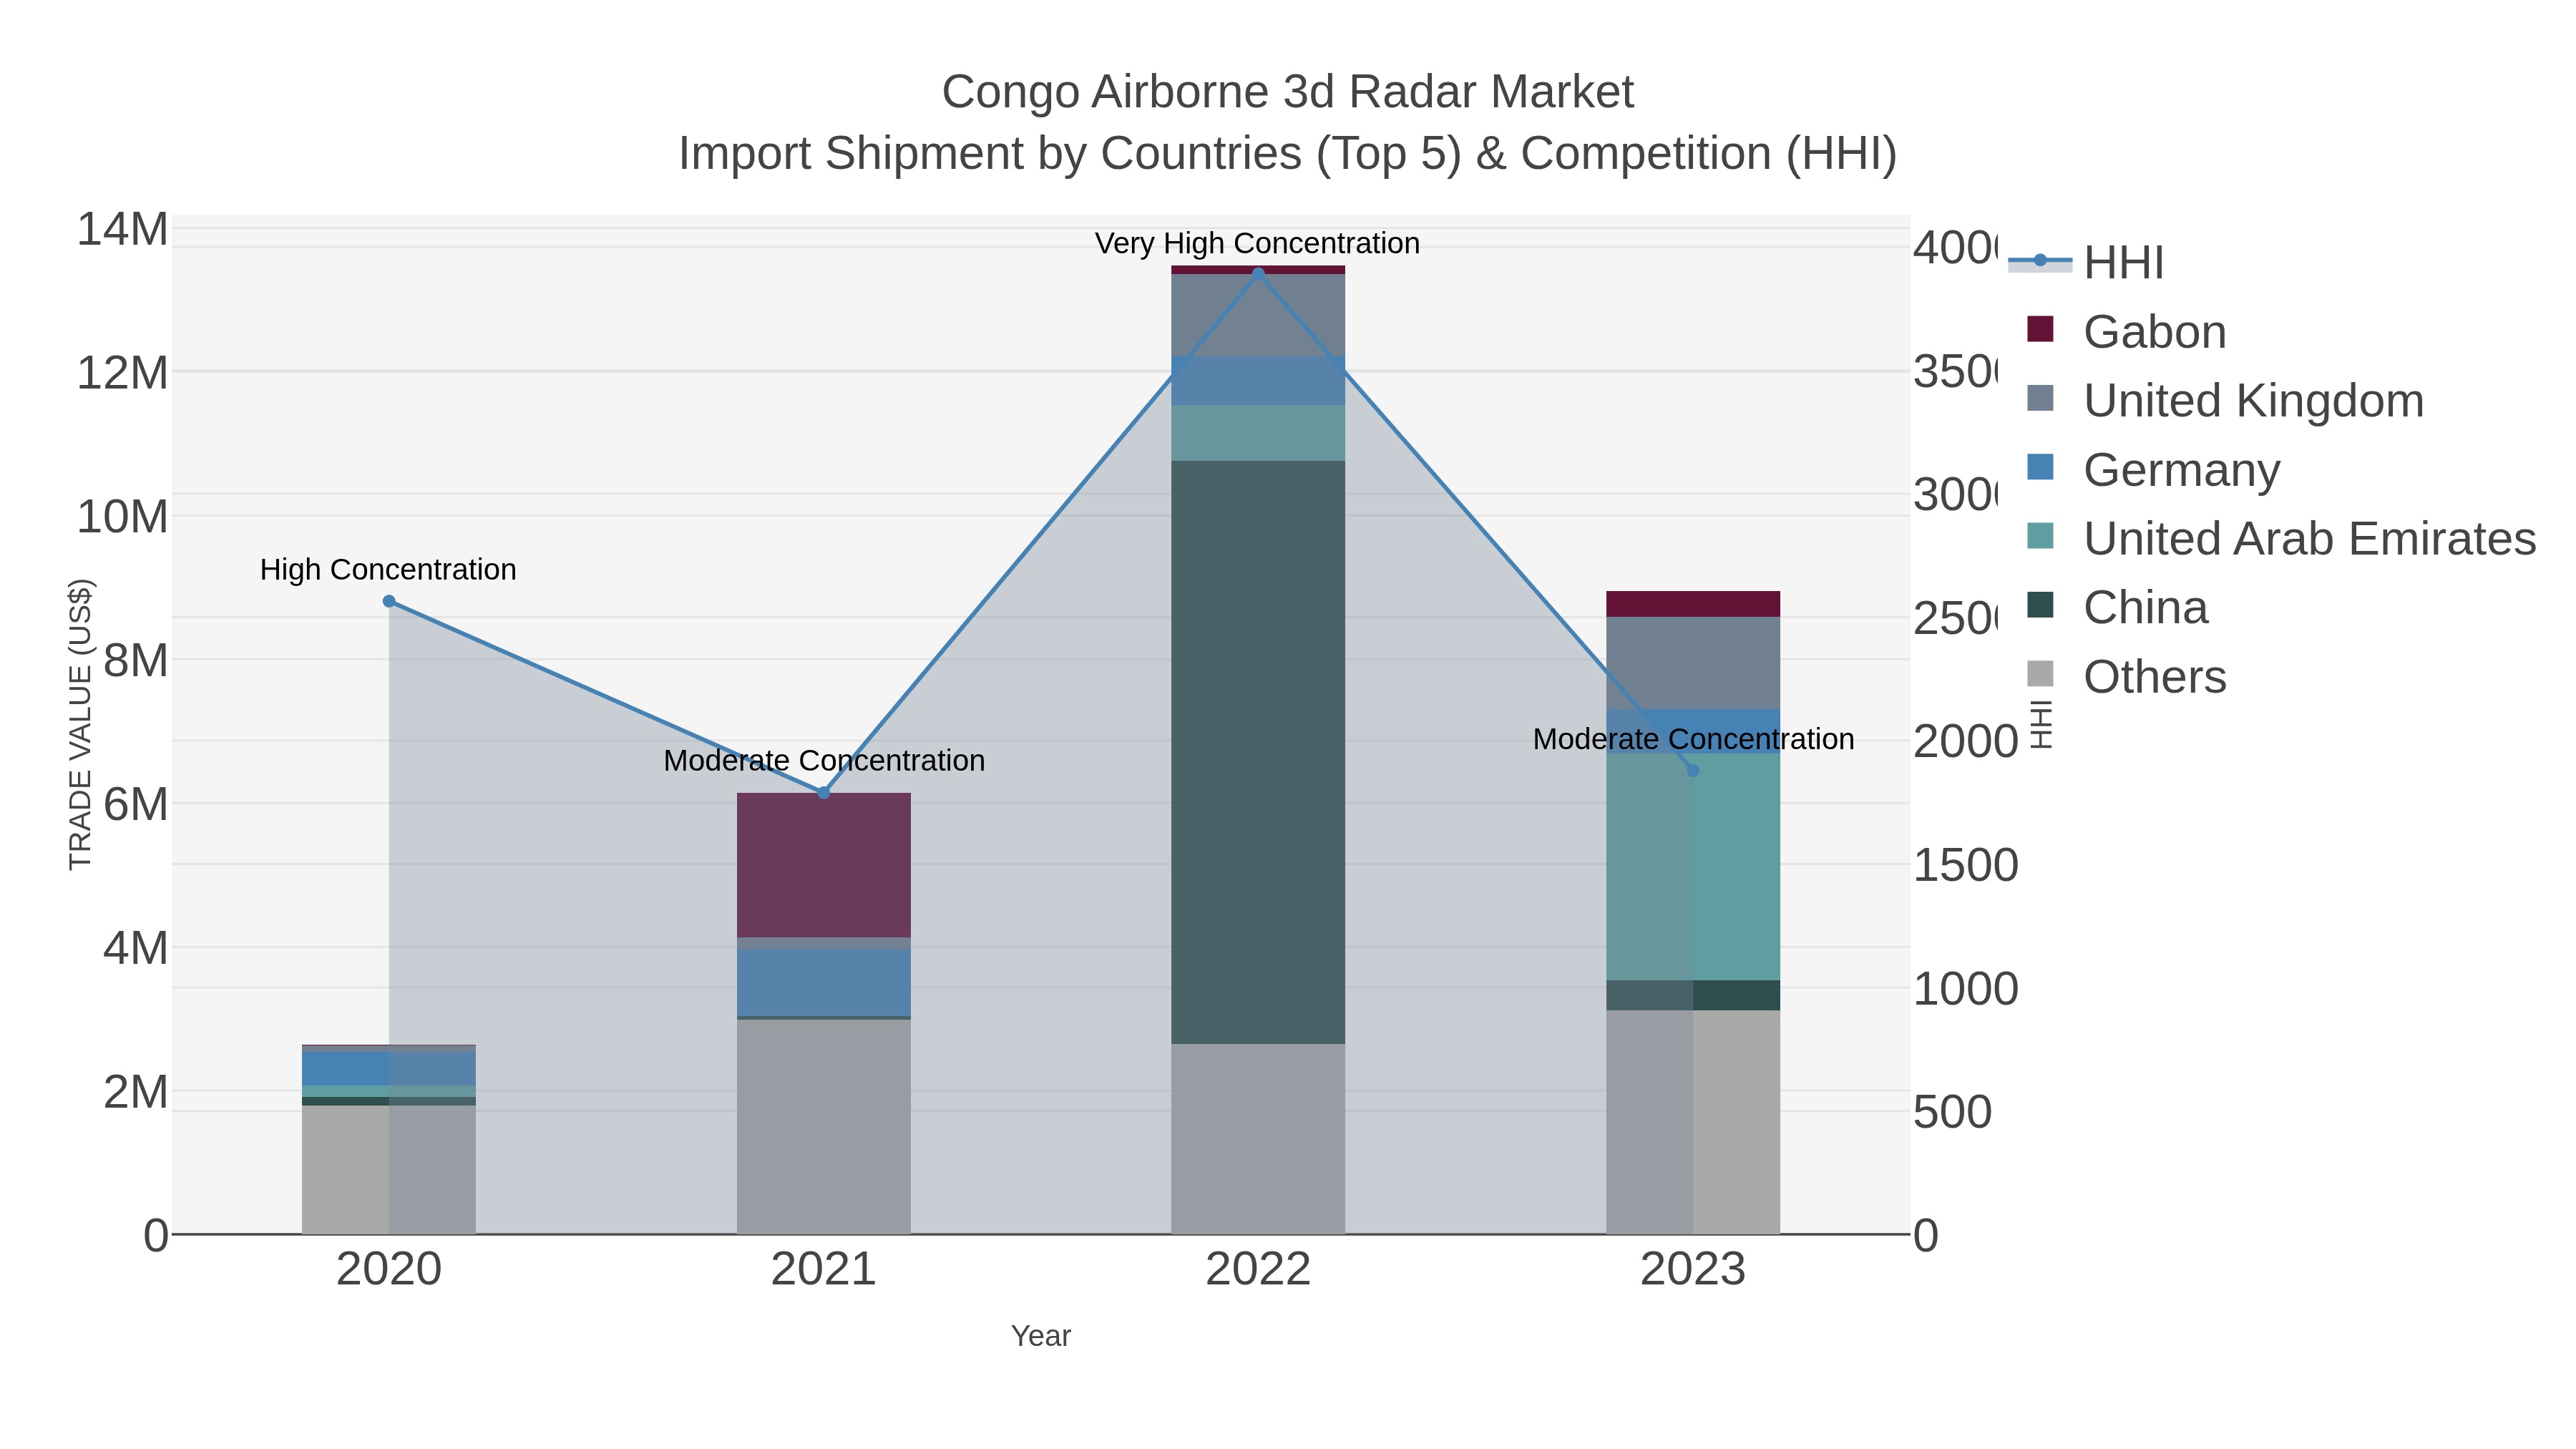This screenshot has width=2576, height=1449.
Task: Click the vertical 'HHI' right axis title
Action: tap(2041, 724)
